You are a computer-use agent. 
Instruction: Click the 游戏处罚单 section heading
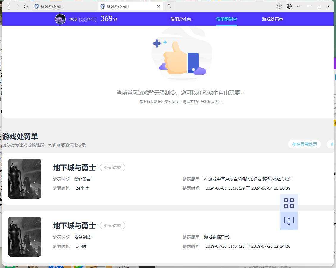[20, 136]
